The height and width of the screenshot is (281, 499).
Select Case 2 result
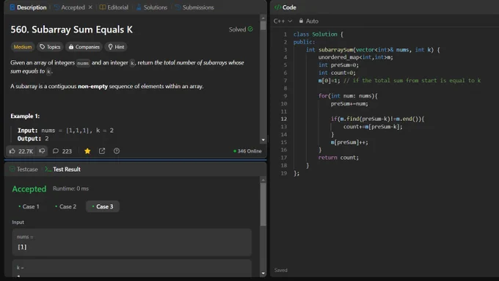pyautogui.click(x=65, y=207)
